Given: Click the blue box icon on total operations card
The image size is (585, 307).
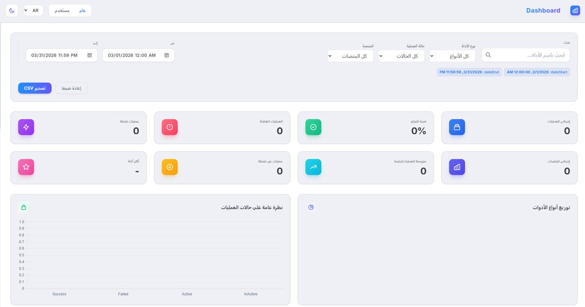Looking at the screenshot, I should pos(457,127).
